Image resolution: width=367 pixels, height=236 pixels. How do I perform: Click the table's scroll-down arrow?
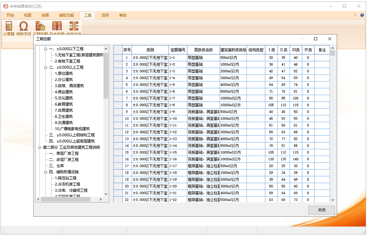332,200
